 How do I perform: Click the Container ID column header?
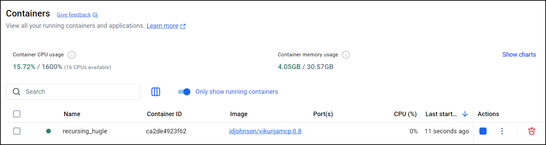click(164, 114)
